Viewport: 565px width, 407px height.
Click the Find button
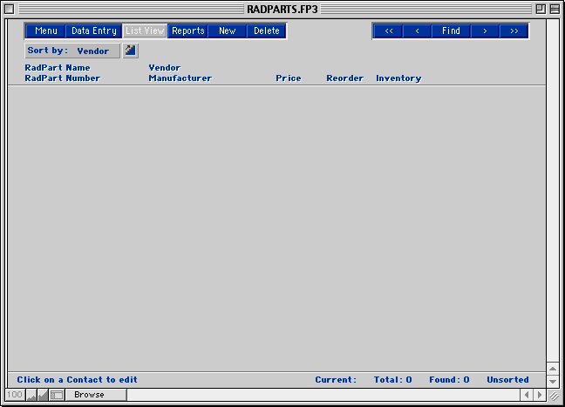point(451,31)
